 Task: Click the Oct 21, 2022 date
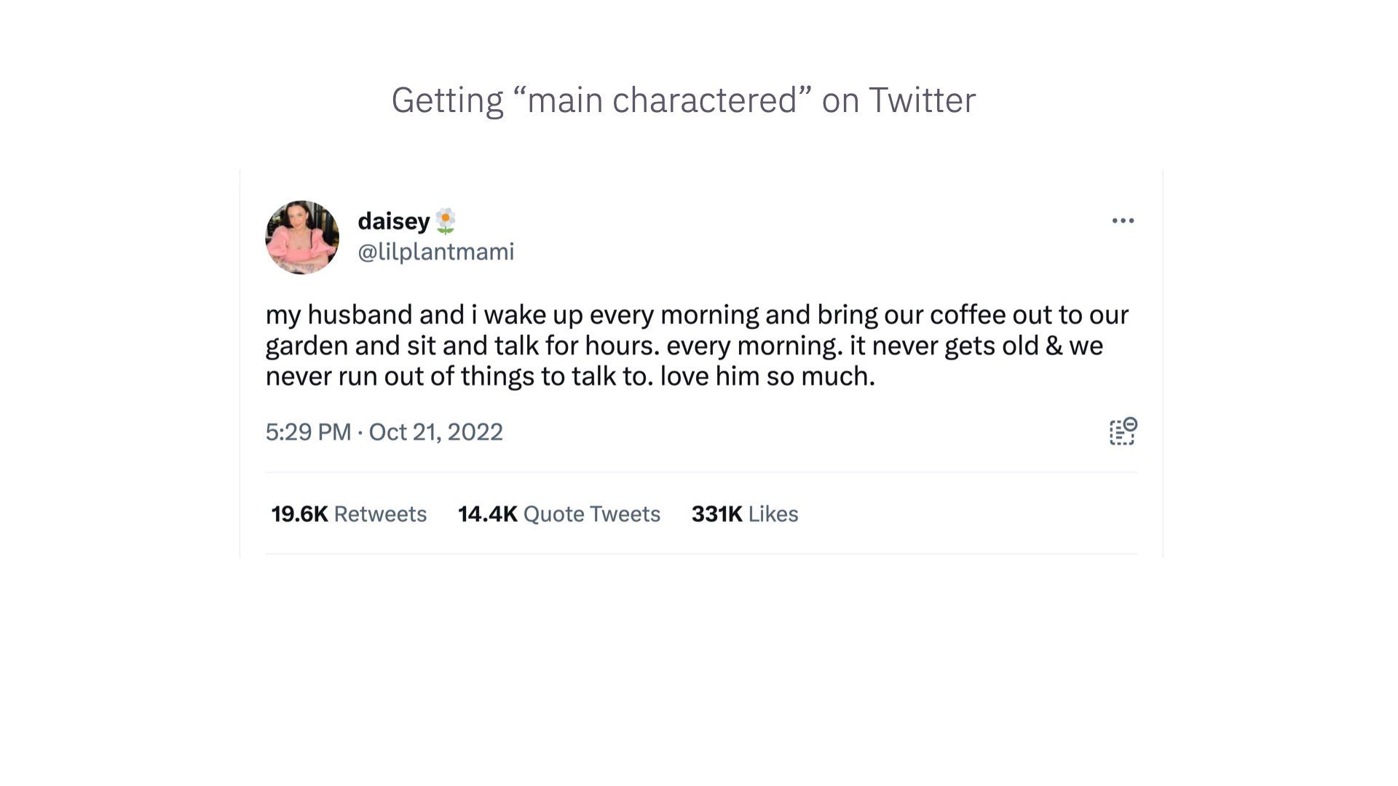435,432
